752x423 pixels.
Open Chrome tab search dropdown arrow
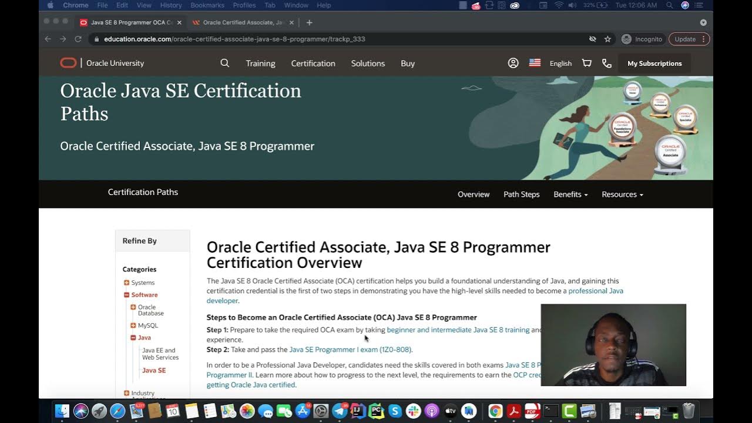(x=703, y=22)
